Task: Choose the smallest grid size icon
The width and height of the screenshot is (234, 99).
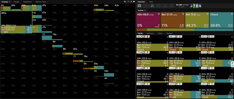Action: [x=129, y=2]
